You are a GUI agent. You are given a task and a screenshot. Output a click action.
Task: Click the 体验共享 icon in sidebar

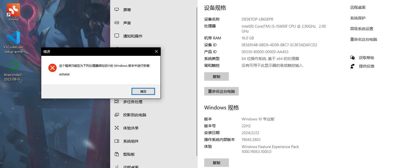117,128
